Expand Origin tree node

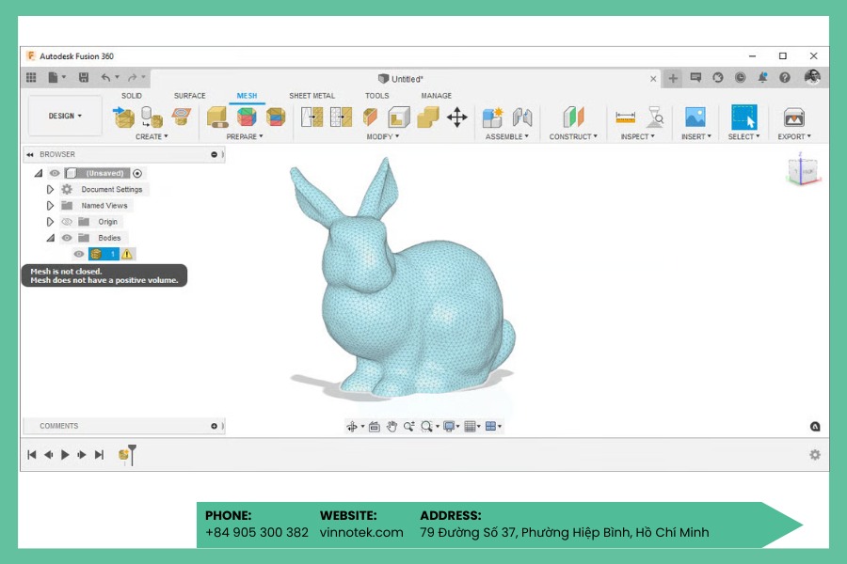tap(50, 222)
